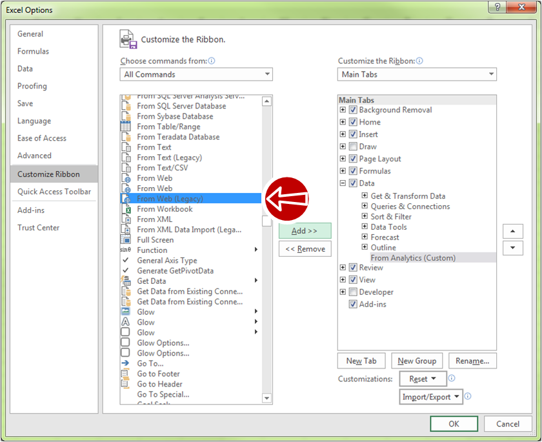This screenshot has width=542, height=442.
Task: Click the New Group button
Action: 417,361
